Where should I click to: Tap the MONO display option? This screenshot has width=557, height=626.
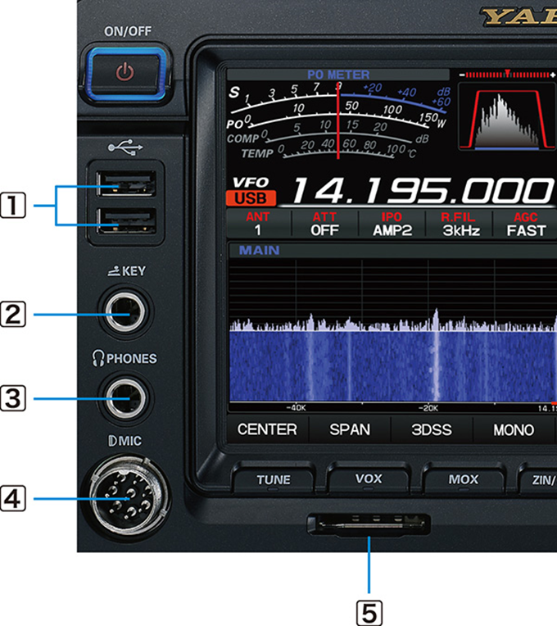[x=514, y=429]
